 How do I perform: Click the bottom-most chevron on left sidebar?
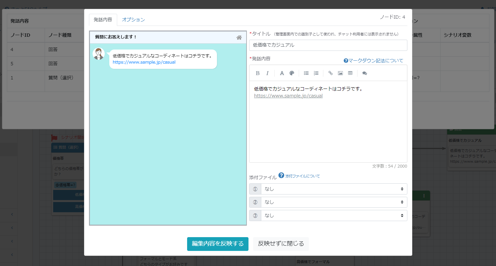(x=12, y=255)
